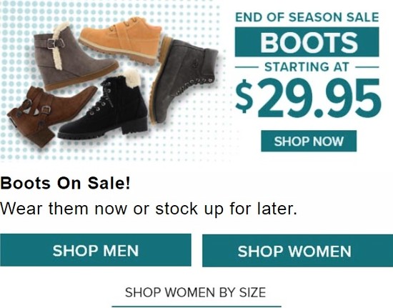Open the SHOP WOMEN boots section
393x308 pixels.
coord(297,251)
